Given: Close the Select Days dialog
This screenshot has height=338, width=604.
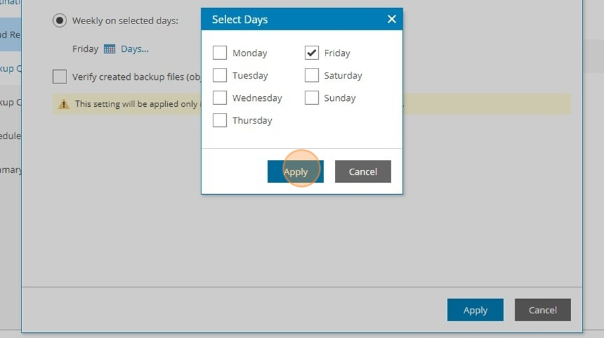Looking at the screenshot, I should [392, 19].
